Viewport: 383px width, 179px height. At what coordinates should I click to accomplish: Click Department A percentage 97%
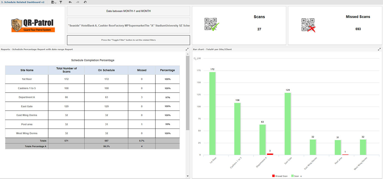pyautogui.click(x=168, y=98)
